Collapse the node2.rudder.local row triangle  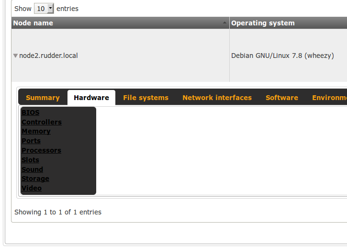pyautogui.click(x=15, y=56)
